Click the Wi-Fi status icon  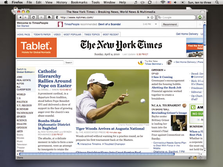[163, 2]
